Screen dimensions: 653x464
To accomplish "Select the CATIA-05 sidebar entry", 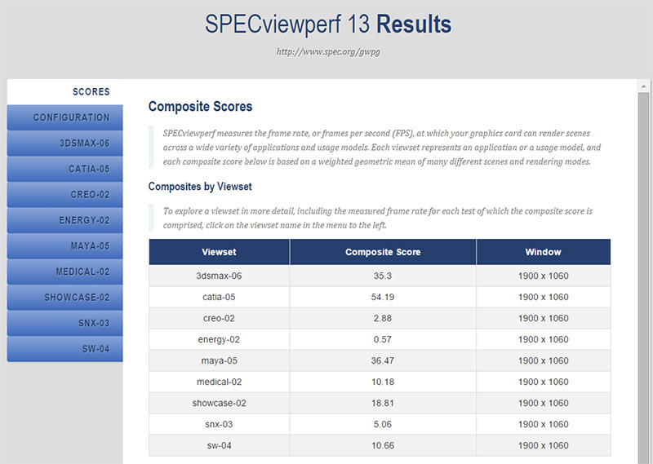I will coord(65,169).
